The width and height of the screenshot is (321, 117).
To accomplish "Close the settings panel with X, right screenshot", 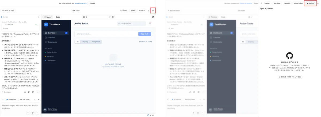I will coord(318,3).
